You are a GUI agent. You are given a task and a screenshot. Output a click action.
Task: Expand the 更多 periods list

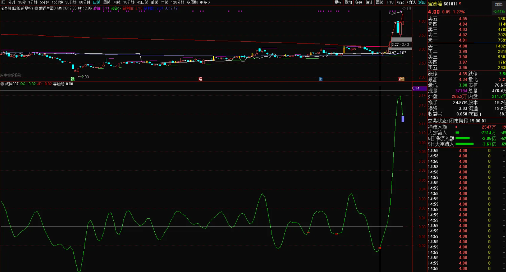pyautogui.click(x=205, y=2)
